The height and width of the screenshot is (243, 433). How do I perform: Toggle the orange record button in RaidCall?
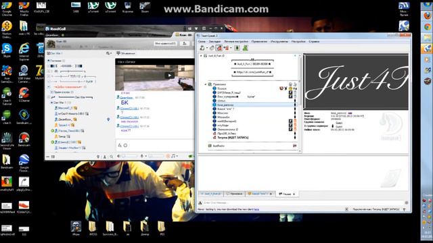click(168, 156)
